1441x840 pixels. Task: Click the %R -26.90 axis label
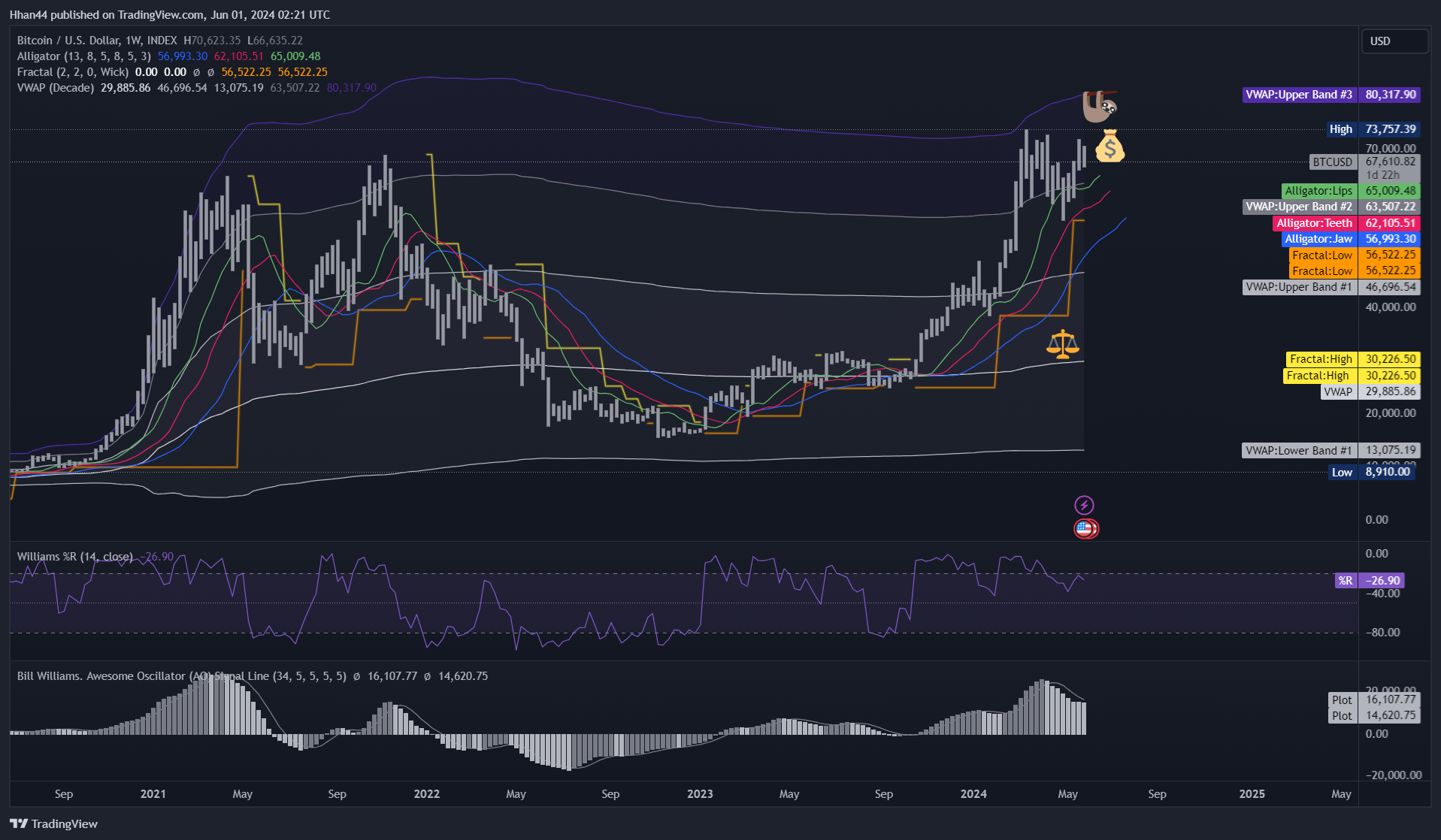pyautogui.click(x=1370, y=581)
